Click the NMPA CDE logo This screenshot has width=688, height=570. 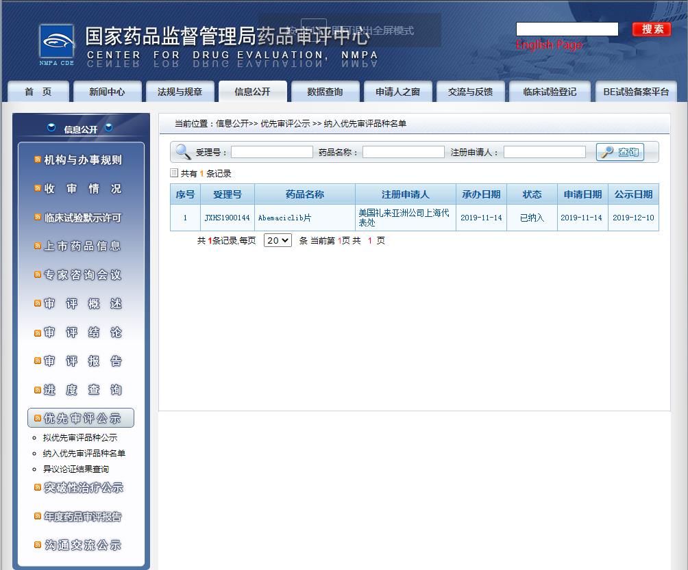tap(57, 44)
